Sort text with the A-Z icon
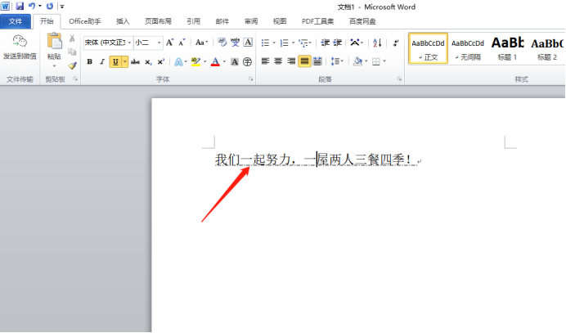 pos(377,43)
